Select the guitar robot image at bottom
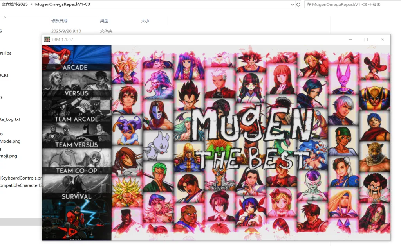 (x=76, y=220)
